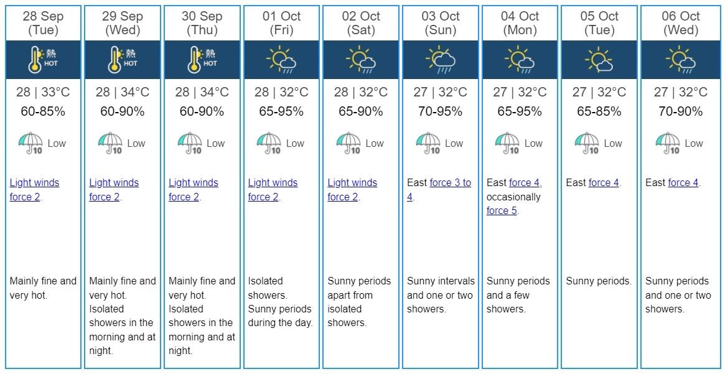Click the rain cloud icon for 03 Oct
Screen dimensions: 725x374
coord(441,60)
